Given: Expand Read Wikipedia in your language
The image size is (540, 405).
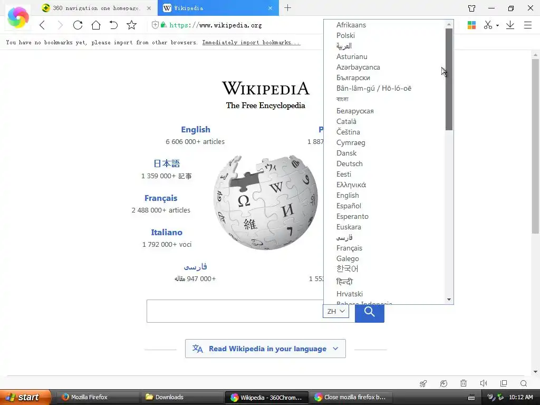Looking at the screenshot, I should pos(265,349).
